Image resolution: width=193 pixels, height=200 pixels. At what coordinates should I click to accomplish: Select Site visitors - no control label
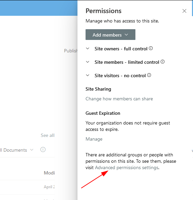(x=120, y=76)
